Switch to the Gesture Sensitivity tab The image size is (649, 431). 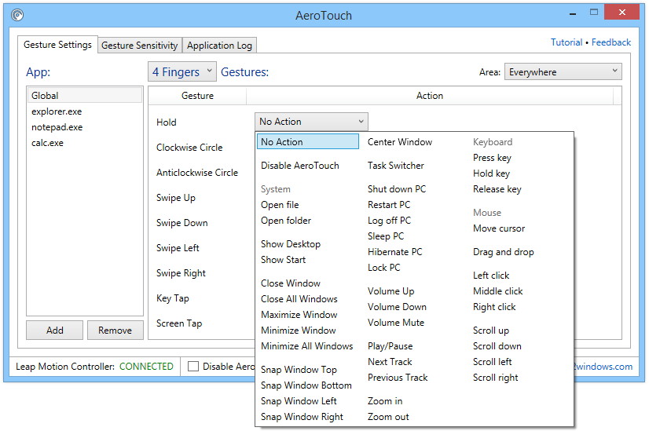tap(140, 45)
